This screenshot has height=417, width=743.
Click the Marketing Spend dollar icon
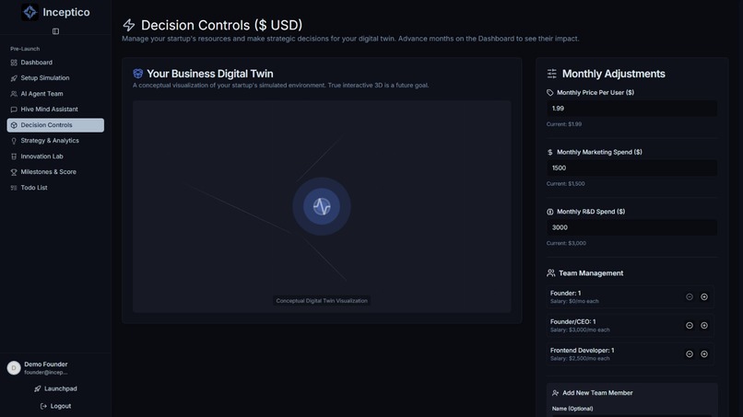[550, 153]
